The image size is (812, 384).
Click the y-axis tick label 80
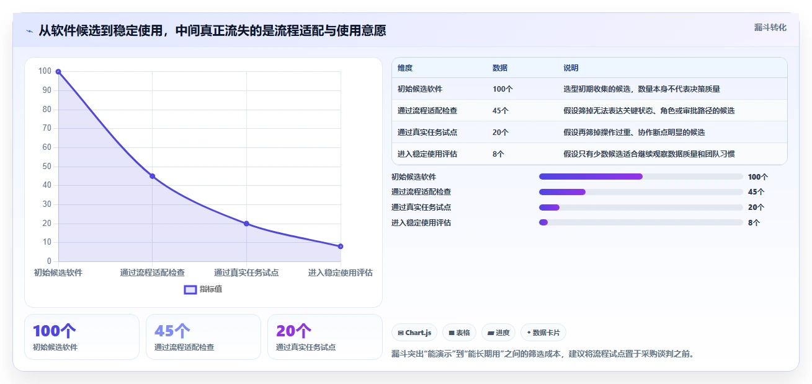(47, 110)
